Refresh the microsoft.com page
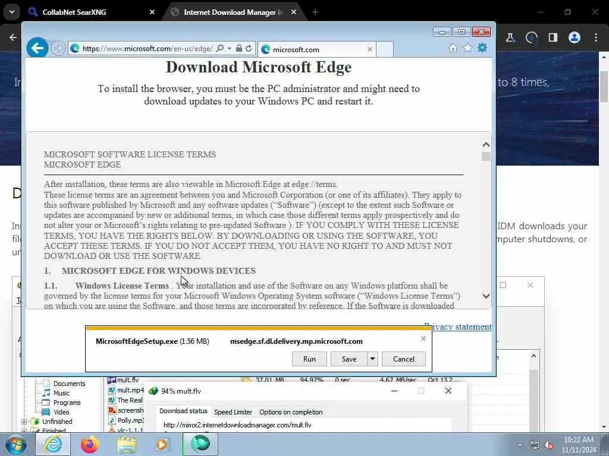Image resolution: width=609 pixels, height=456 pixels. point(249,49)
